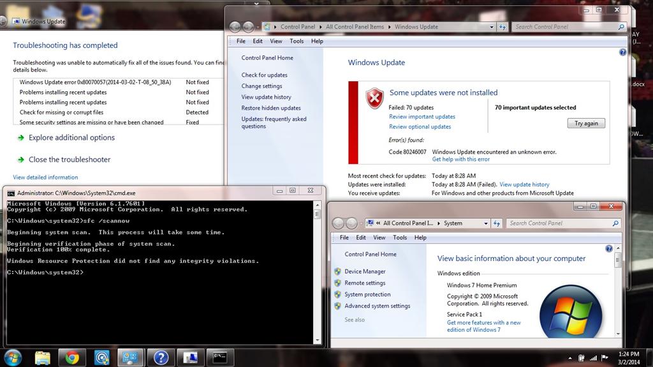Image resolution: width=653 pixels, height=367 pixels.
Task: Show hidden tray icons arrow
Action: click(x=569, y=358)
